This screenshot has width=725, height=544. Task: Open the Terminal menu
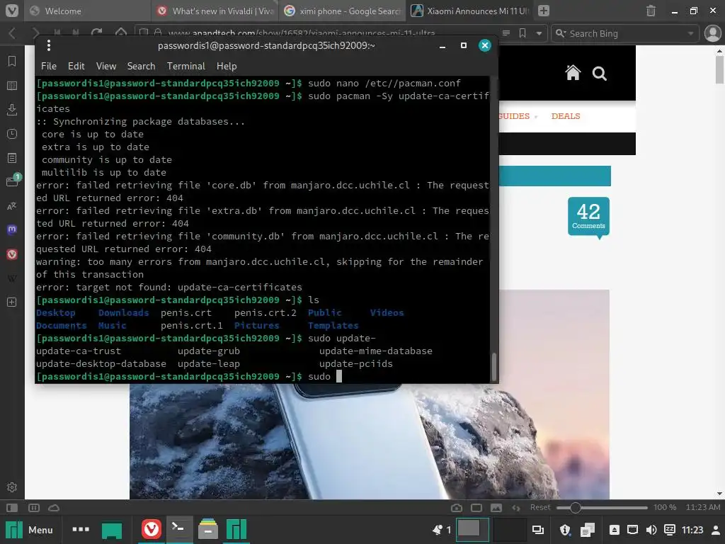point(186,66)
